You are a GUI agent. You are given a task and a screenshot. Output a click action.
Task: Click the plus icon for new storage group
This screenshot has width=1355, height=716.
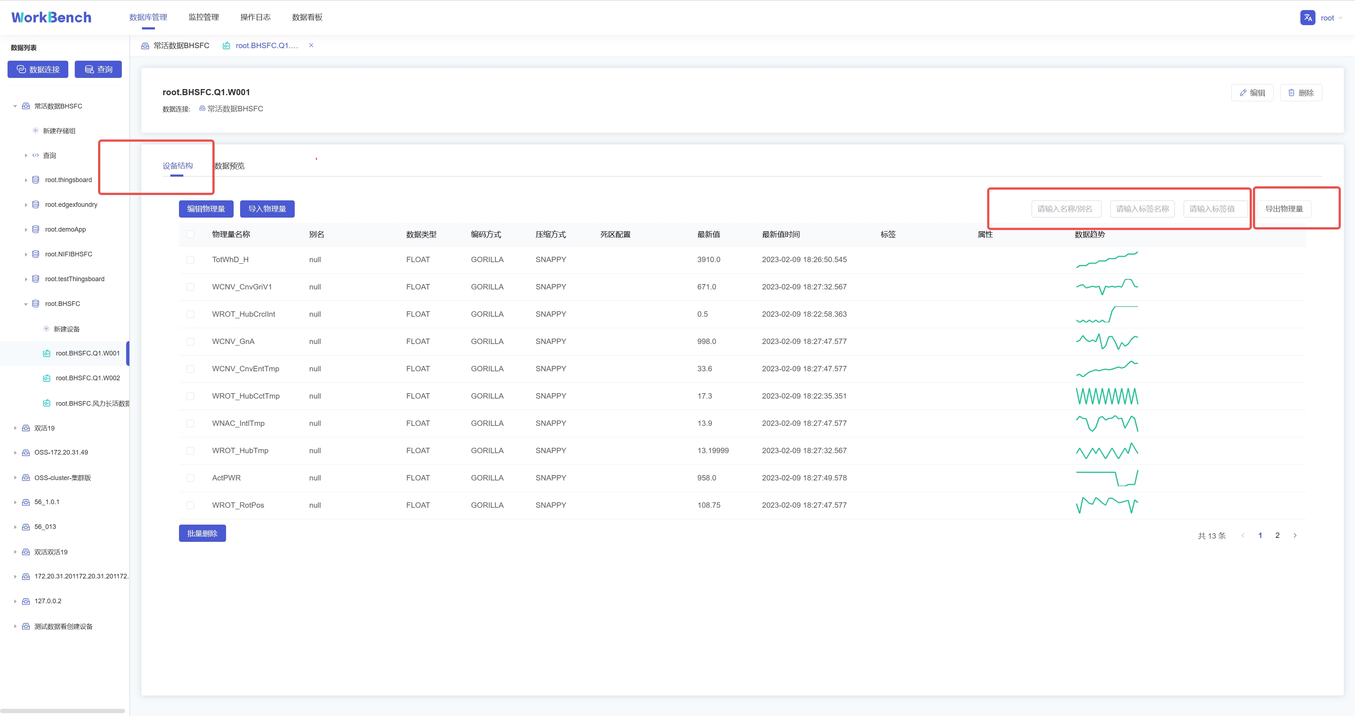pyautogui.click(x=35, y=130)
